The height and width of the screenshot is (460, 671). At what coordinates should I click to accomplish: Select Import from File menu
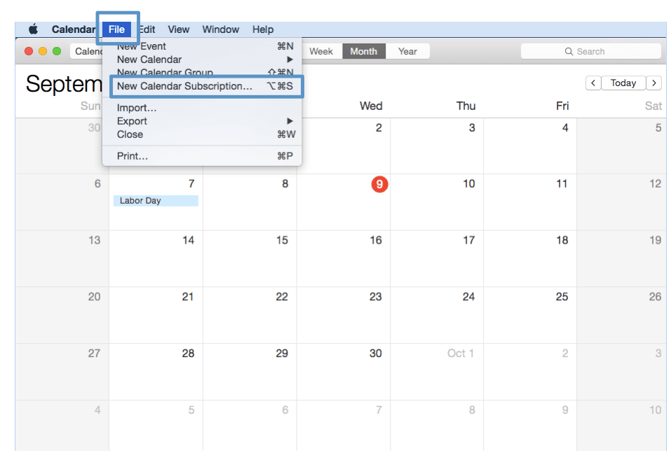[137, 108]
